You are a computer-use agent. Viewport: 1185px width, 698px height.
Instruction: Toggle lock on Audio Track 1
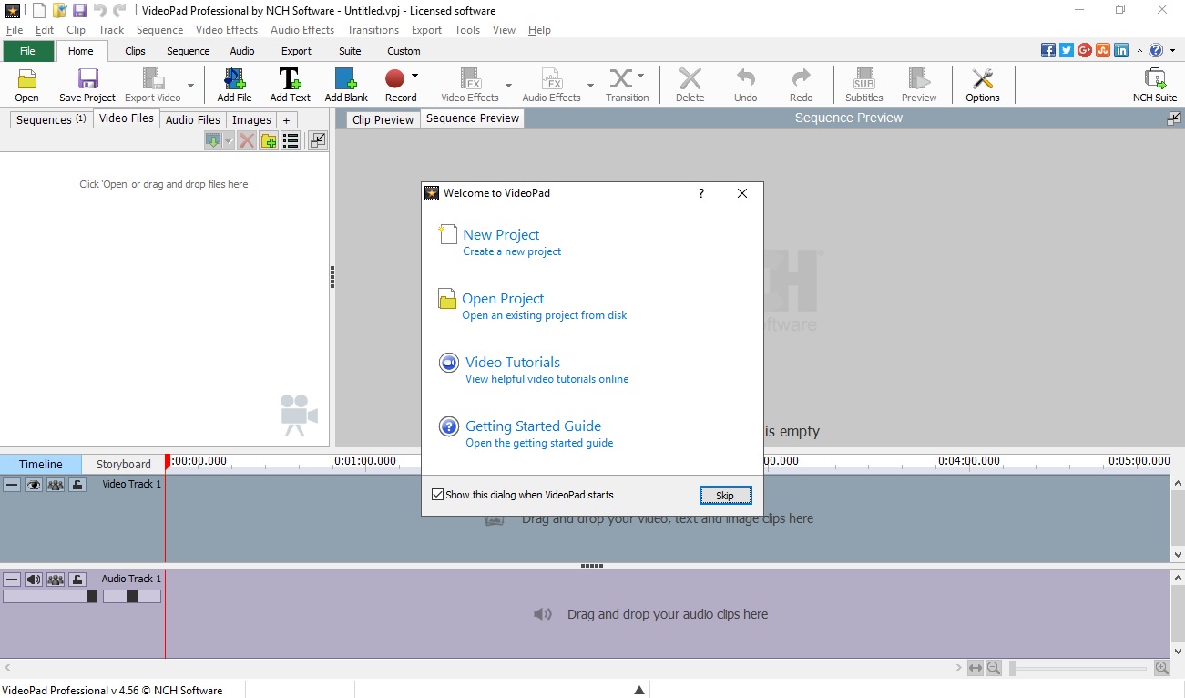coord(77,580)
